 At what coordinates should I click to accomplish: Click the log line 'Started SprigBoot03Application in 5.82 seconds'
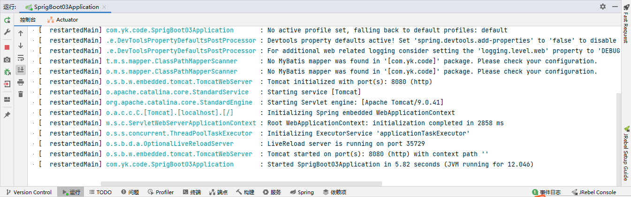(x=400, y=164)
